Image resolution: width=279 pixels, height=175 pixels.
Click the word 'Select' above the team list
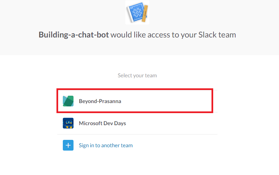125,75
